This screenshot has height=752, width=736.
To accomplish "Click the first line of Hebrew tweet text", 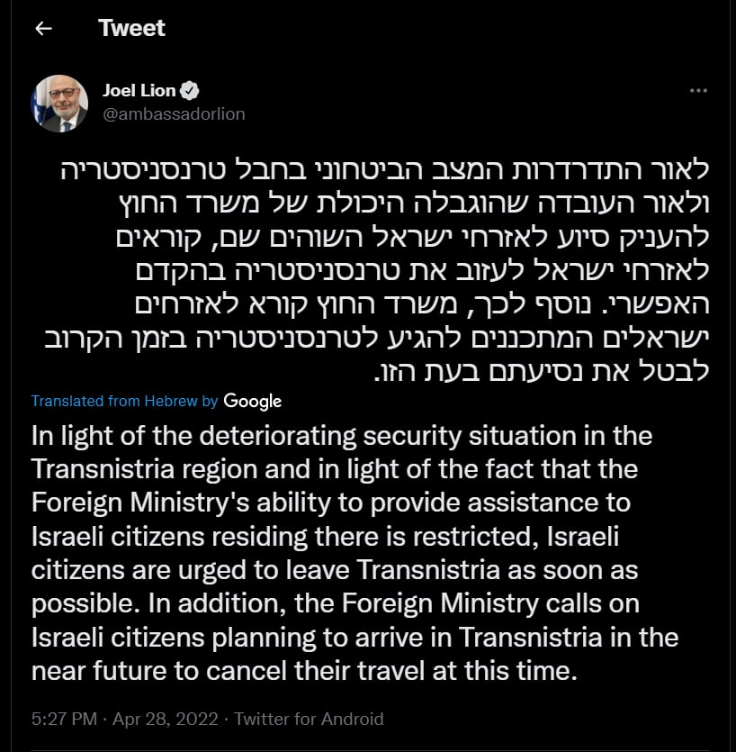I will click(385, 170).
